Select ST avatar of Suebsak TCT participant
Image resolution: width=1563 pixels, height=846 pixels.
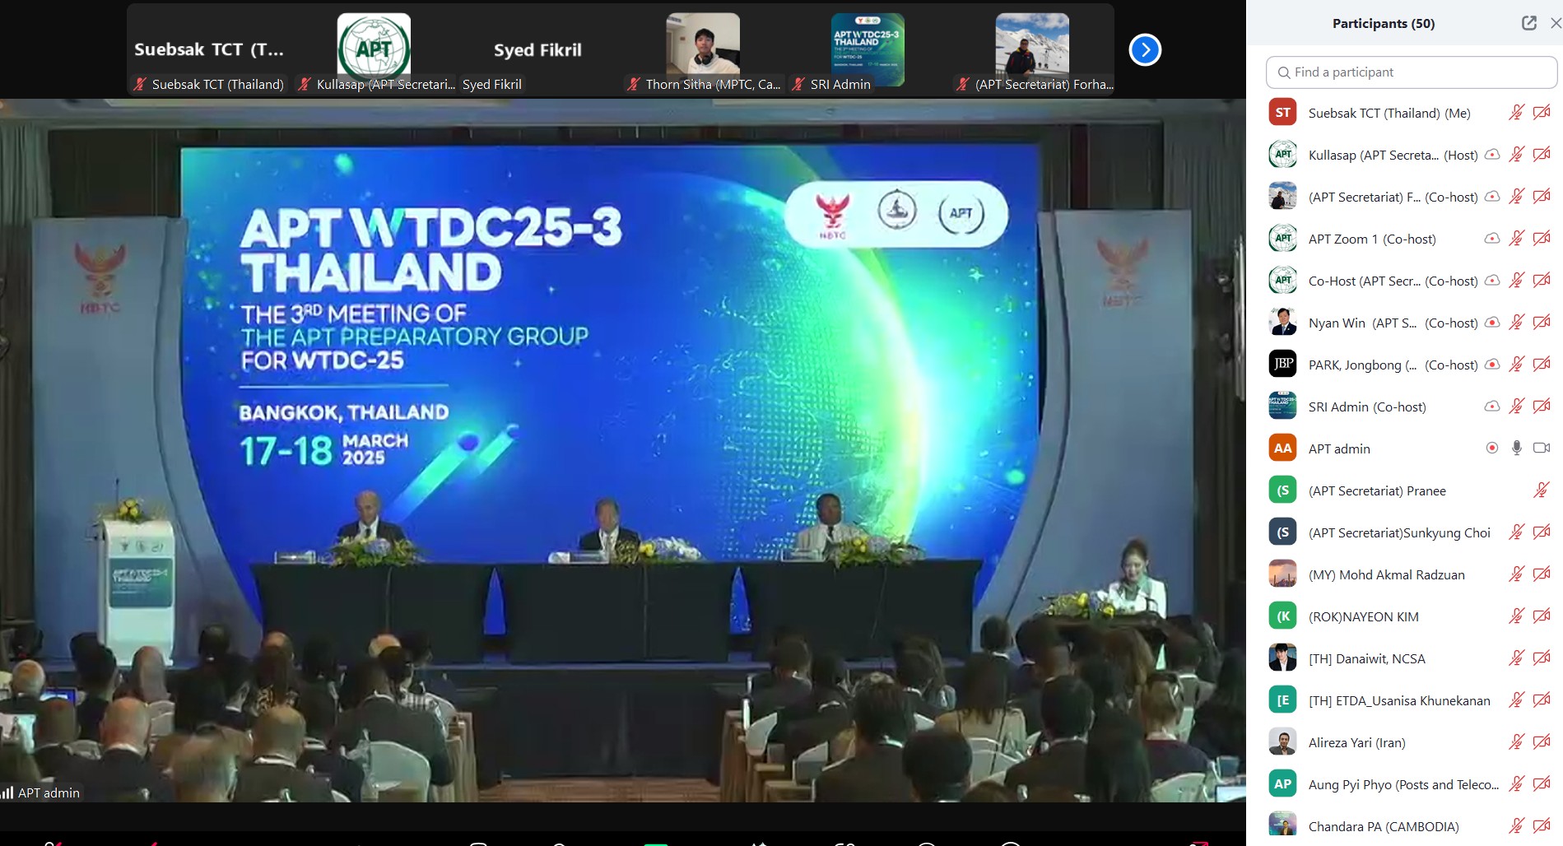tap(1282, 113)
